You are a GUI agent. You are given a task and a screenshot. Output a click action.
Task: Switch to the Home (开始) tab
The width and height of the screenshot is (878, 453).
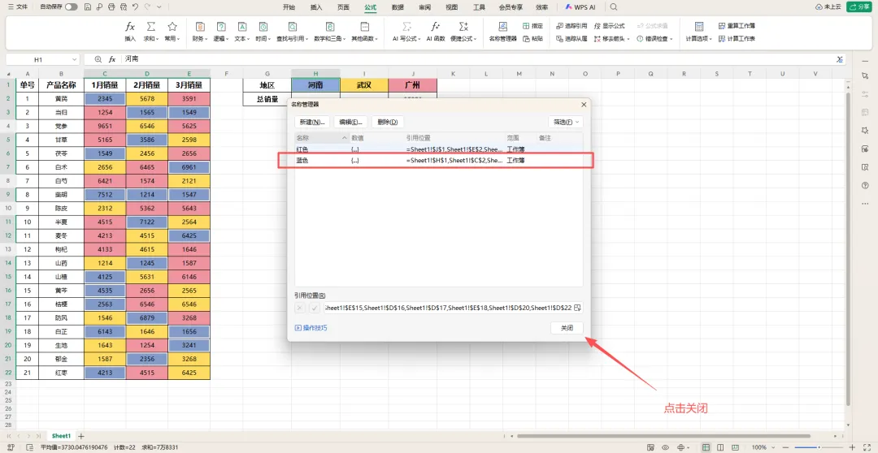coord(289,7)
